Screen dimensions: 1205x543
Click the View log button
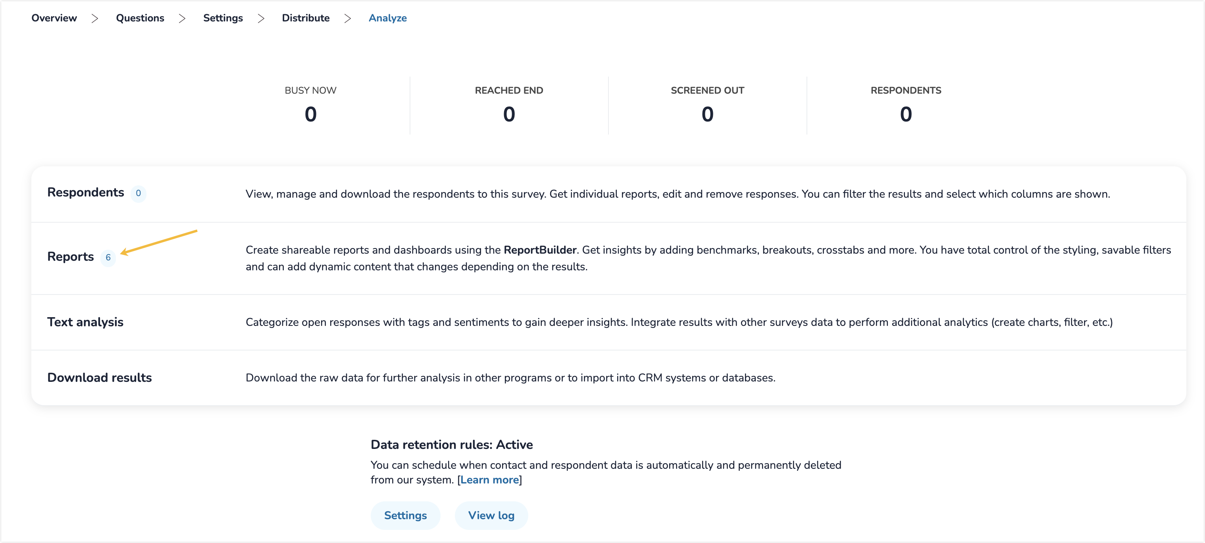(x=491, y=515)
